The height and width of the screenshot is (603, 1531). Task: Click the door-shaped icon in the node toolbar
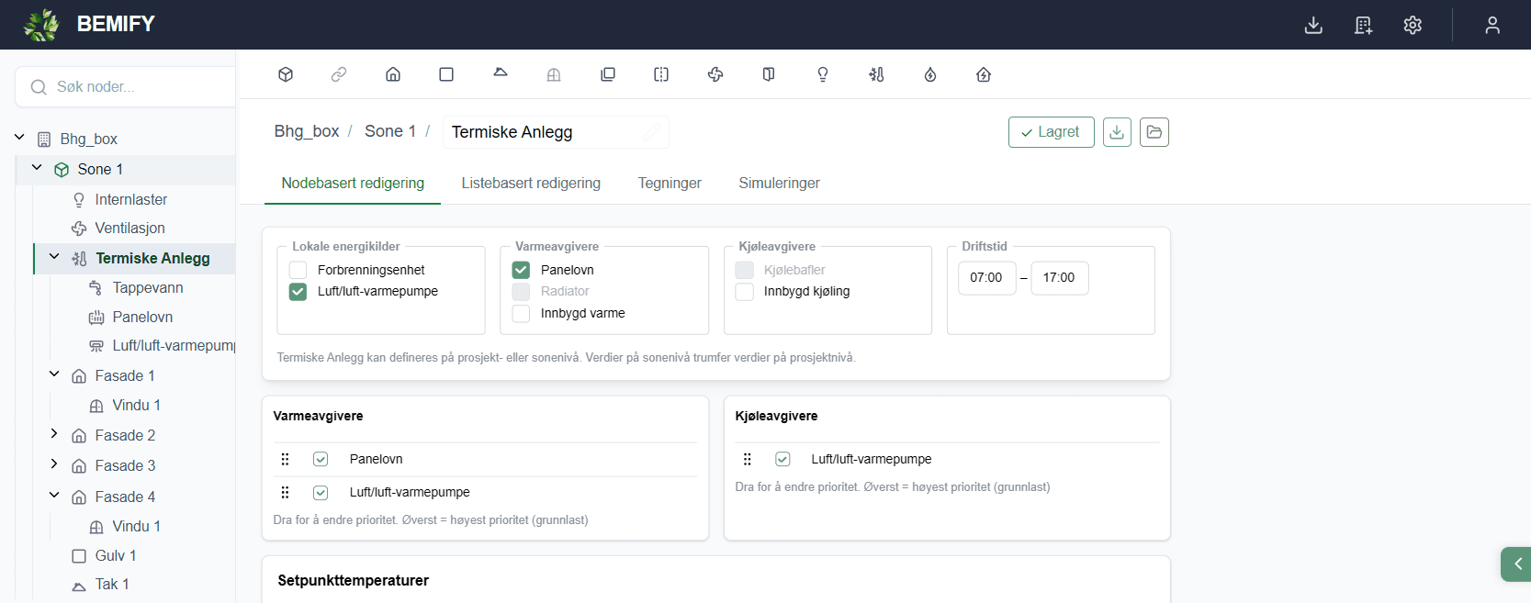pyautogui.click(x=769, y=74)
